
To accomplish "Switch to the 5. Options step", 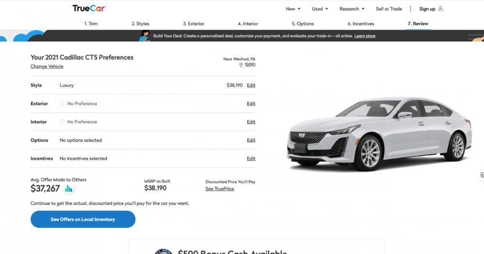I will coord(302,24).
